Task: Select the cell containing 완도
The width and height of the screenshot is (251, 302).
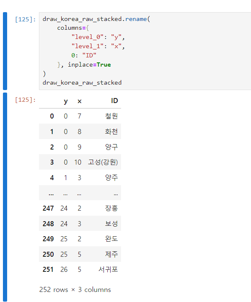Action: click(x=111, y=239)
